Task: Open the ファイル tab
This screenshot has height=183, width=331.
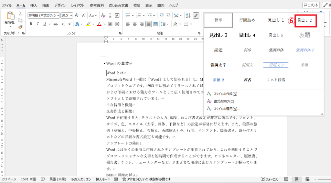Action: tap(6, 5)
